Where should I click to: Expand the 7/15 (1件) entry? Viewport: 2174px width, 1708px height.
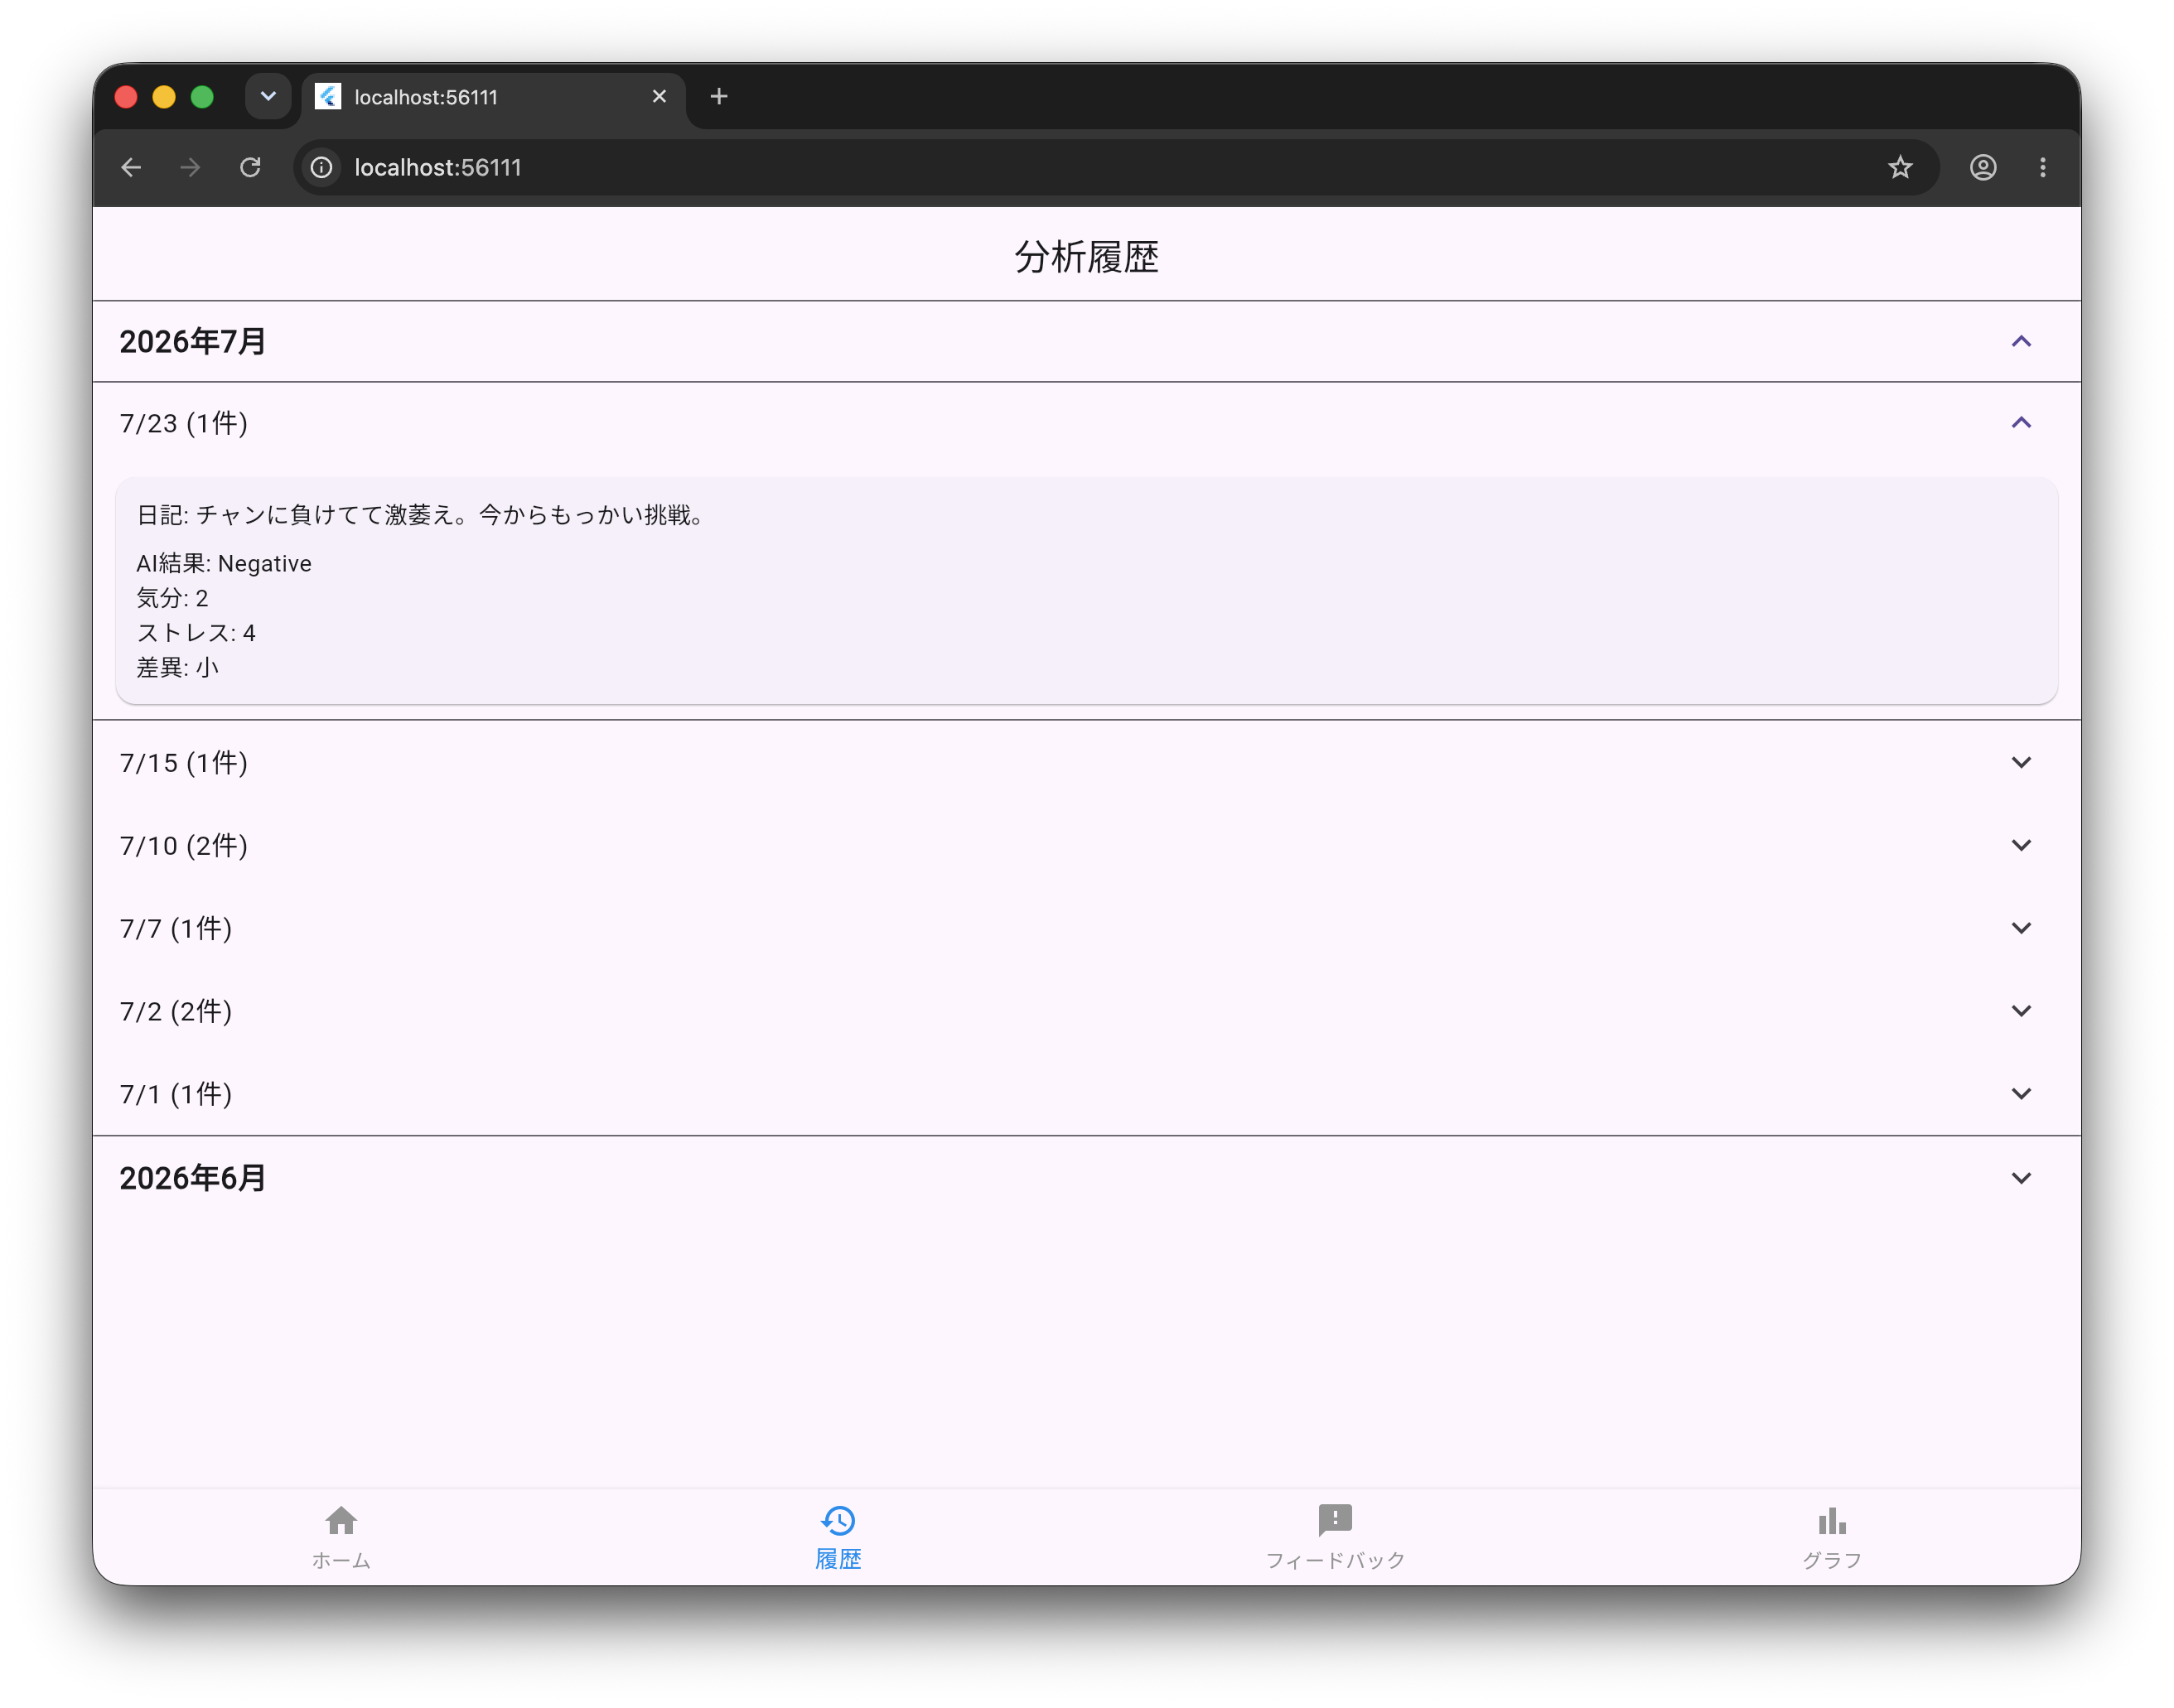(x=2021, y=762)
